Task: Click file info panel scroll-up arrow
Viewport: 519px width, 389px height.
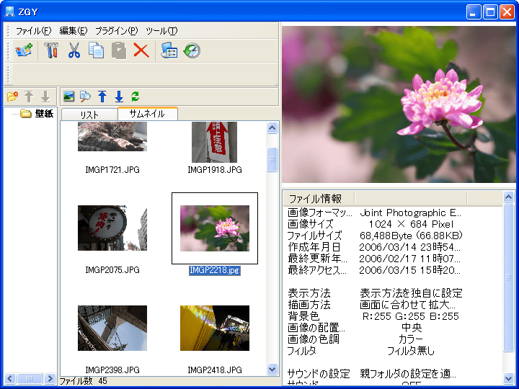Action: [x=509, y=197]
